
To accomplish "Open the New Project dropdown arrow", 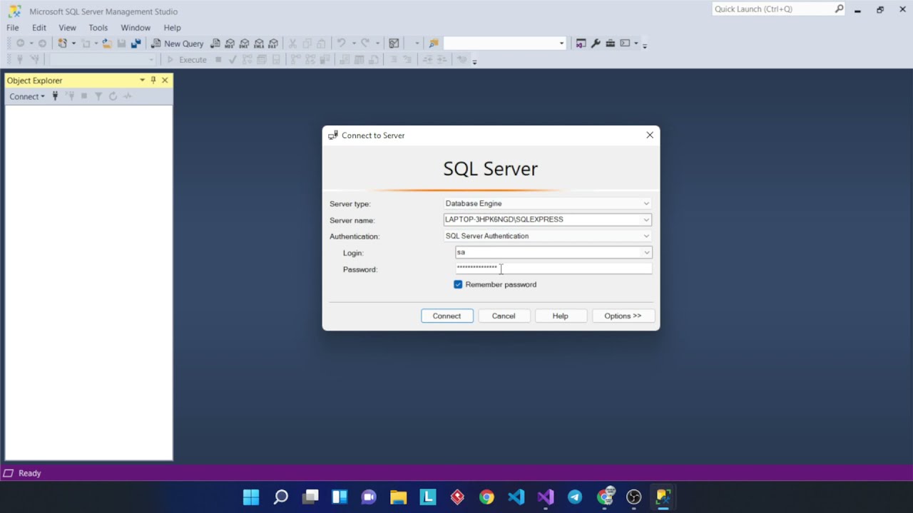I will [x=73, y=43].
